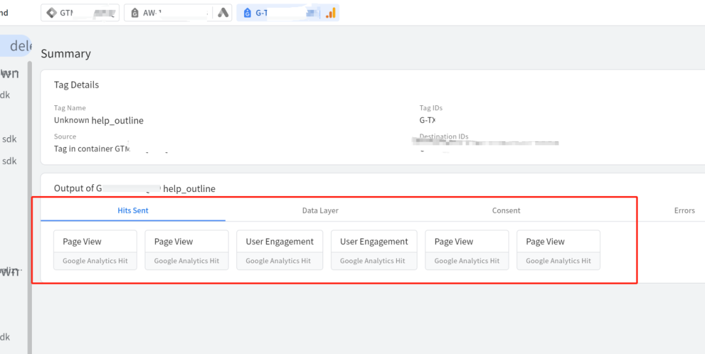Click the 'Tag in container GTM' source text
This screenshot has width=705, height=354.
(92, 149)
